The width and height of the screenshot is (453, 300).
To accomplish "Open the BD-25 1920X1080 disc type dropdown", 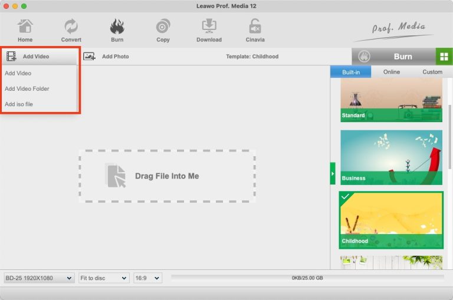I will coord(39,278).
